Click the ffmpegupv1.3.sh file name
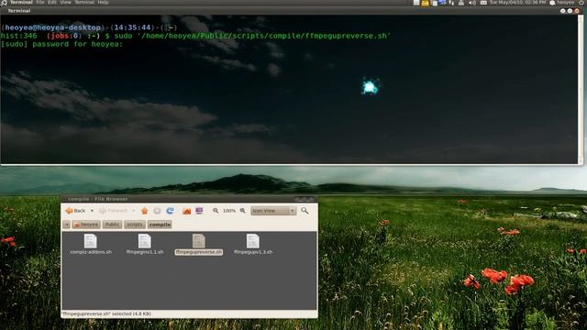Screen dimensions: 587x330 [x=253, y=252]
